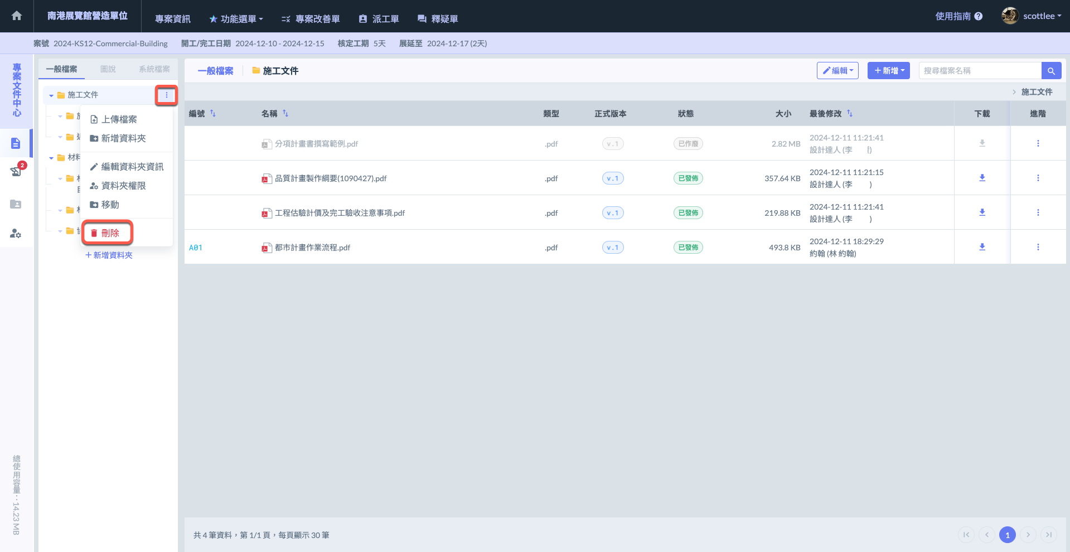This screenshot has height=552, width=1070.
Task: Open the notification icon with badge 2
Action: coord(16,171)
